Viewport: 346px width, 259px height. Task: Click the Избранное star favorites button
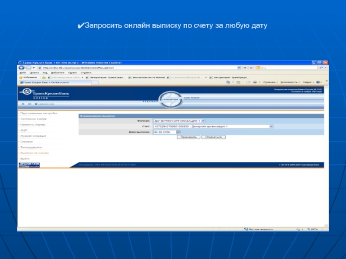click(x=28, y=77)
